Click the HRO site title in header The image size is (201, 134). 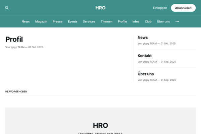(x=100, y=8)
